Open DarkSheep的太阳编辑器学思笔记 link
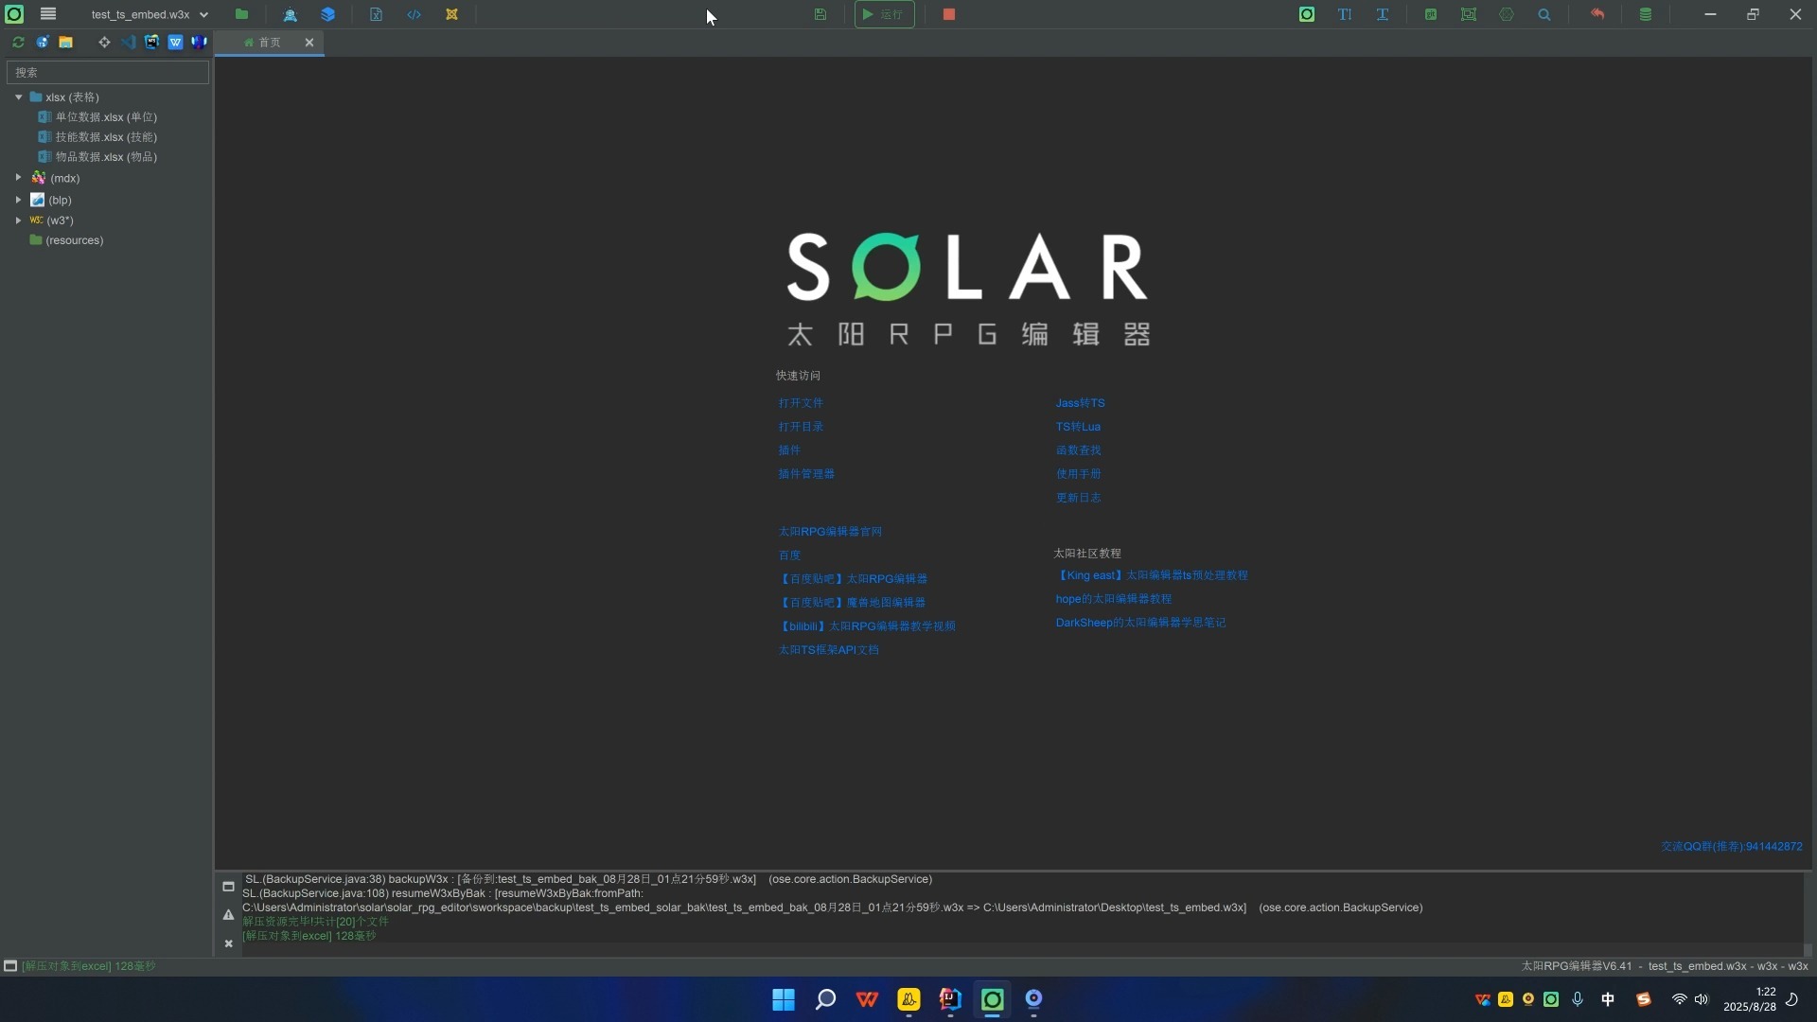This screenshot has width=1817, height=1022. [1140, 623]
